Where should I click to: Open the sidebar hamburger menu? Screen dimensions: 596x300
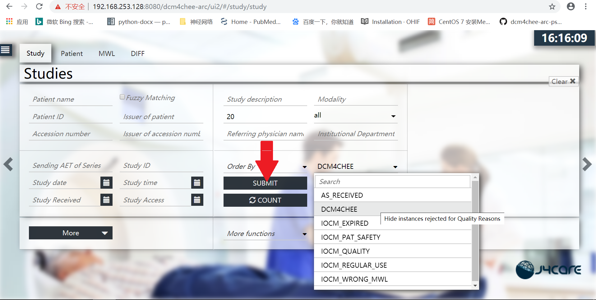pos(5,50)
